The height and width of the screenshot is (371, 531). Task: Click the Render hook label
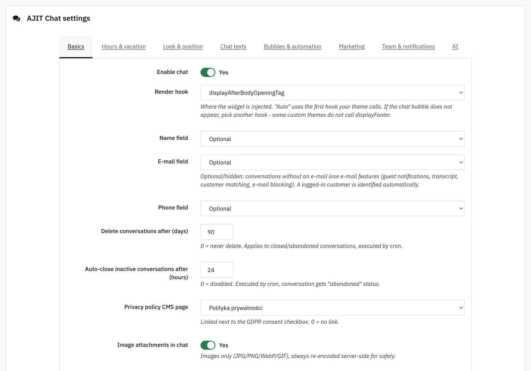coord(171,92)
